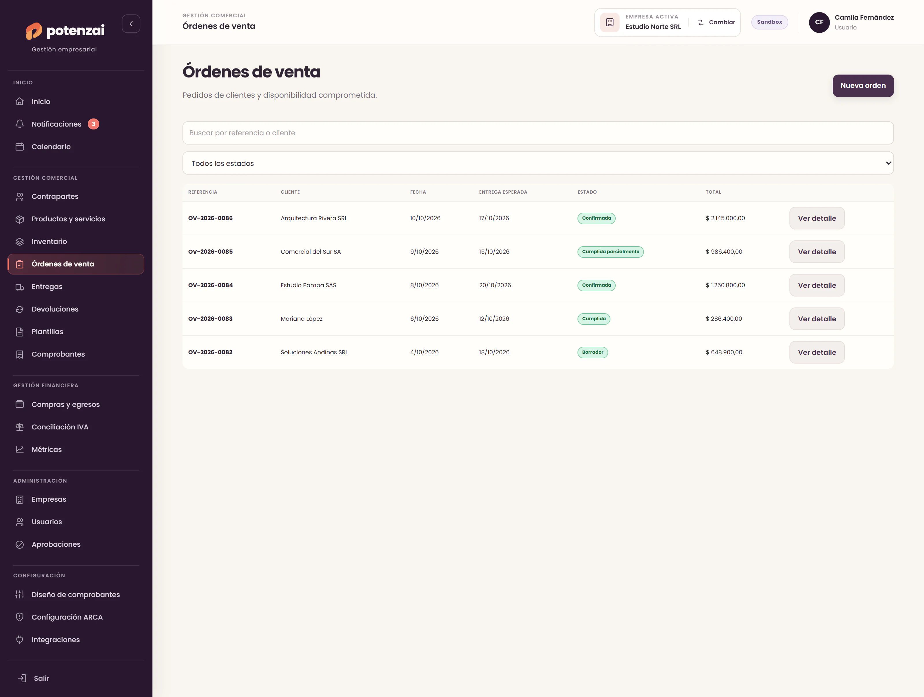The image size is (924, 697).
Task: Click the Inicio home icon
Action: tap(20, 102)
